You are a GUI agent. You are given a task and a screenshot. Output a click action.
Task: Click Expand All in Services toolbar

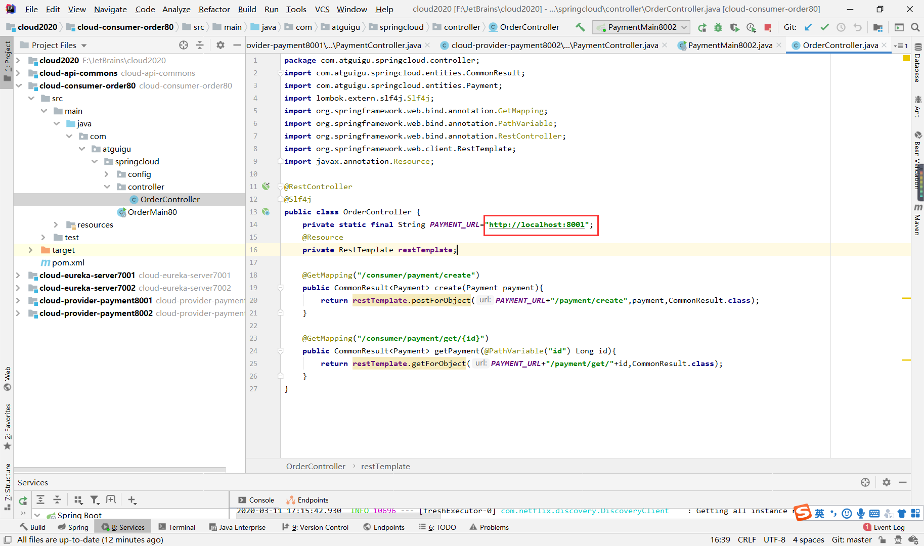tap(40, 500)
